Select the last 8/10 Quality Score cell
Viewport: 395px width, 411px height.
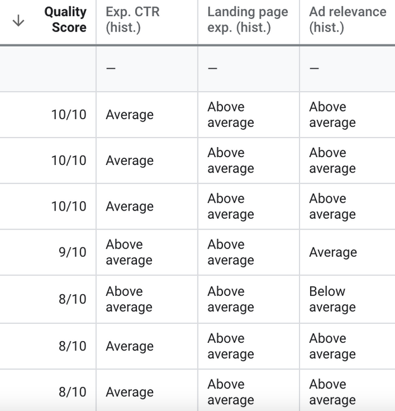coord(72,391)
